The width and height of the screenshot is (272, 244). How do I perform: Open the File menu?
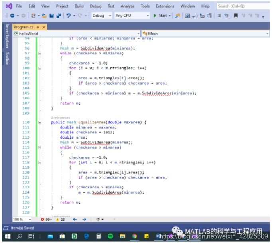coord(19,6)
